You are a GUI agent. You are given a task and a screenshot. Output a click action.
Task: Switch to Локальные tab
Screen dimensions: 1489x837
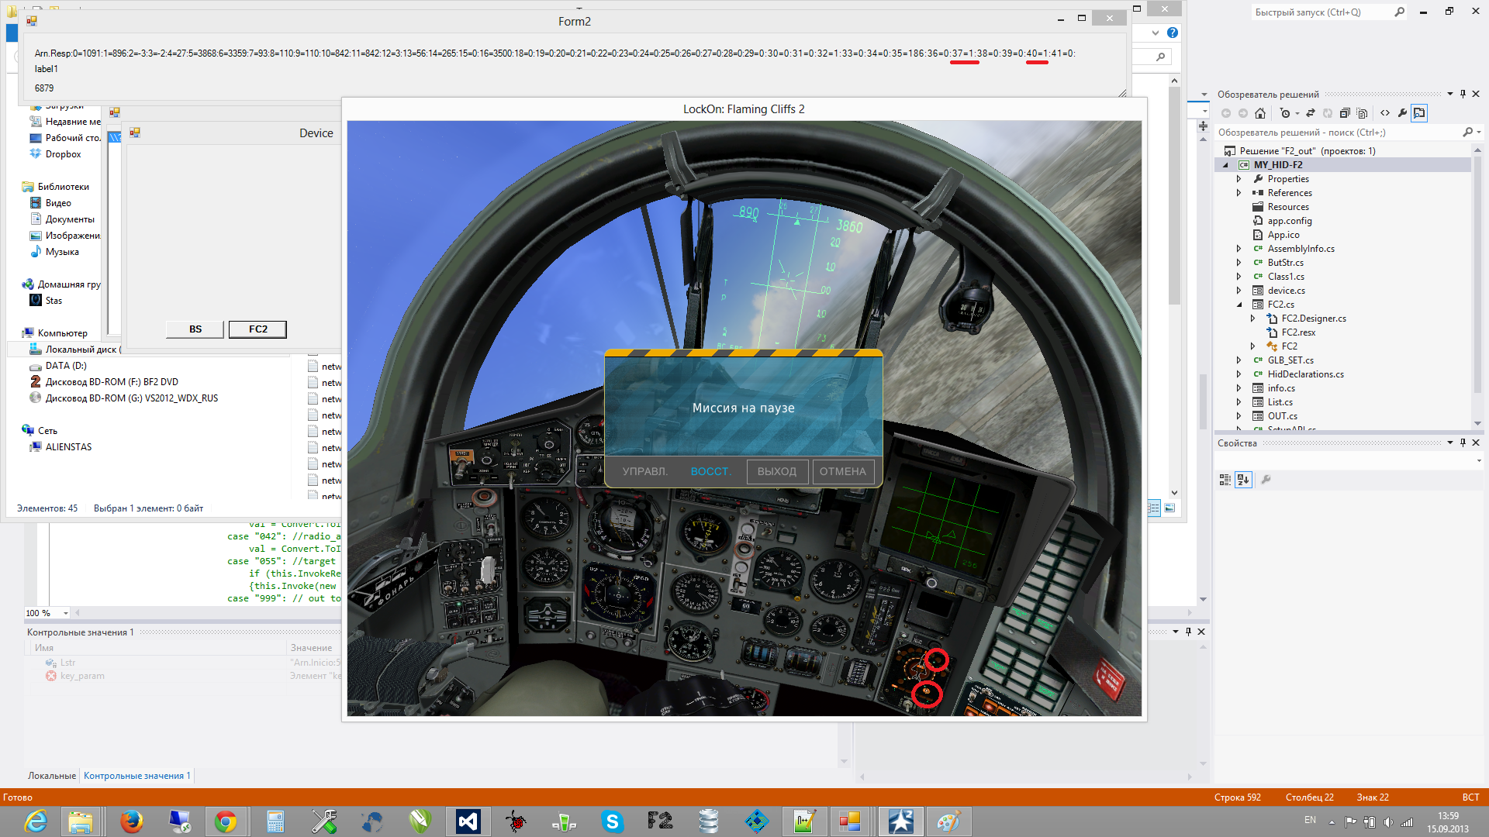click(52, 776)
